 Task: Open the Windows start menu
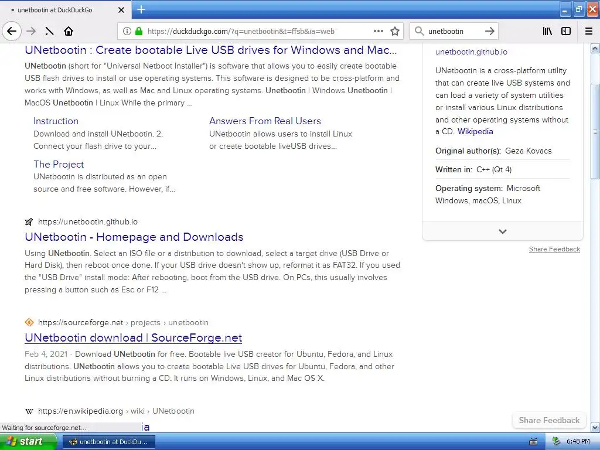[28, 442]
